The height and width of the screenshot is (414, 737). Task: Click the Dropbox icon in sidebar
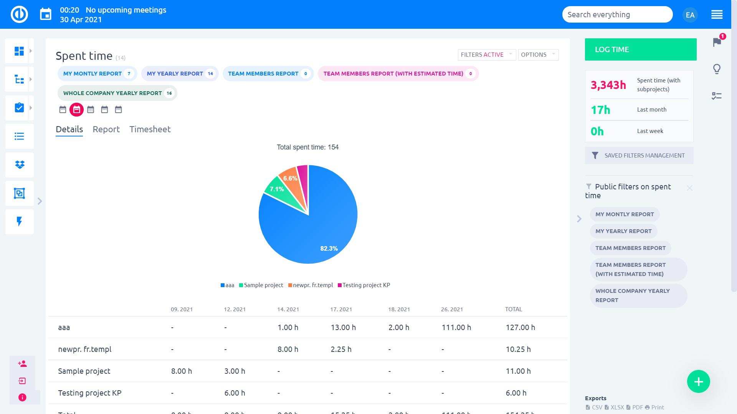(x=20, y=165)
